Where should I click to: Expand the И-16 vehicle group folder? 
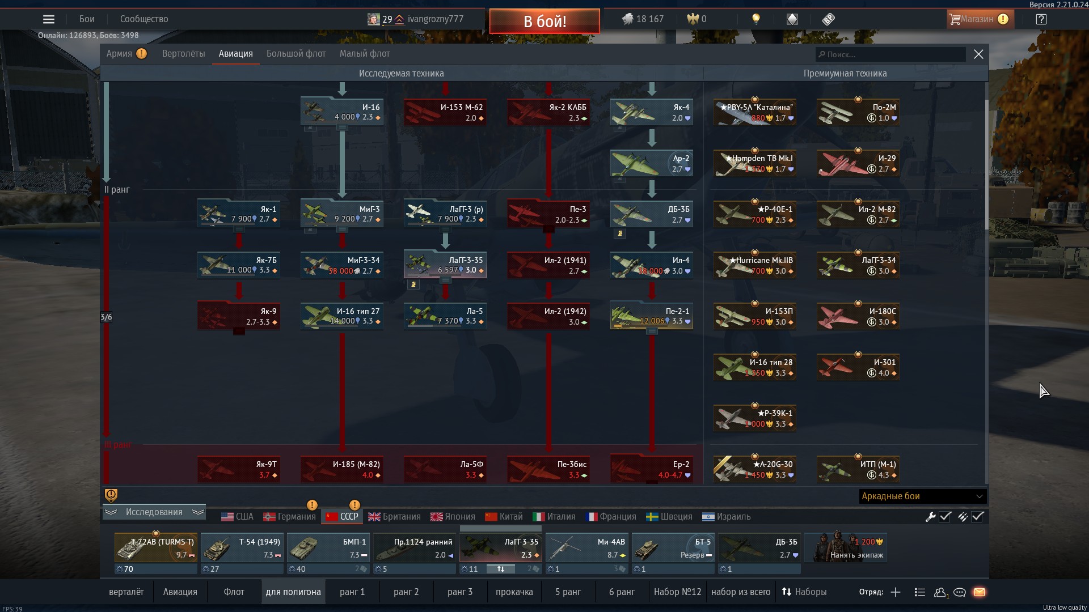pos(343,128)
